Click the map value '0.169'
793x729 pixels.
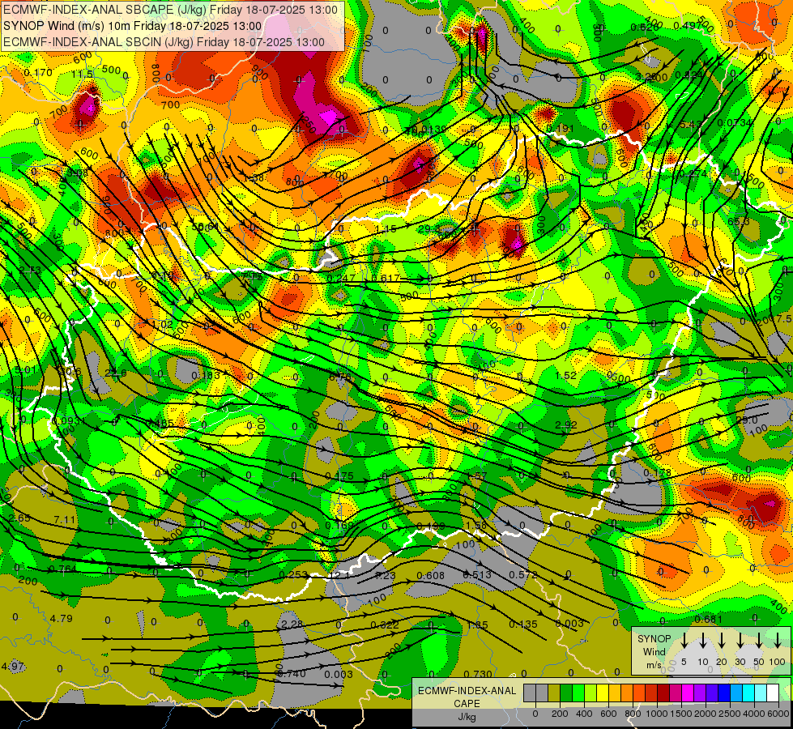click(x=339, y=525)
